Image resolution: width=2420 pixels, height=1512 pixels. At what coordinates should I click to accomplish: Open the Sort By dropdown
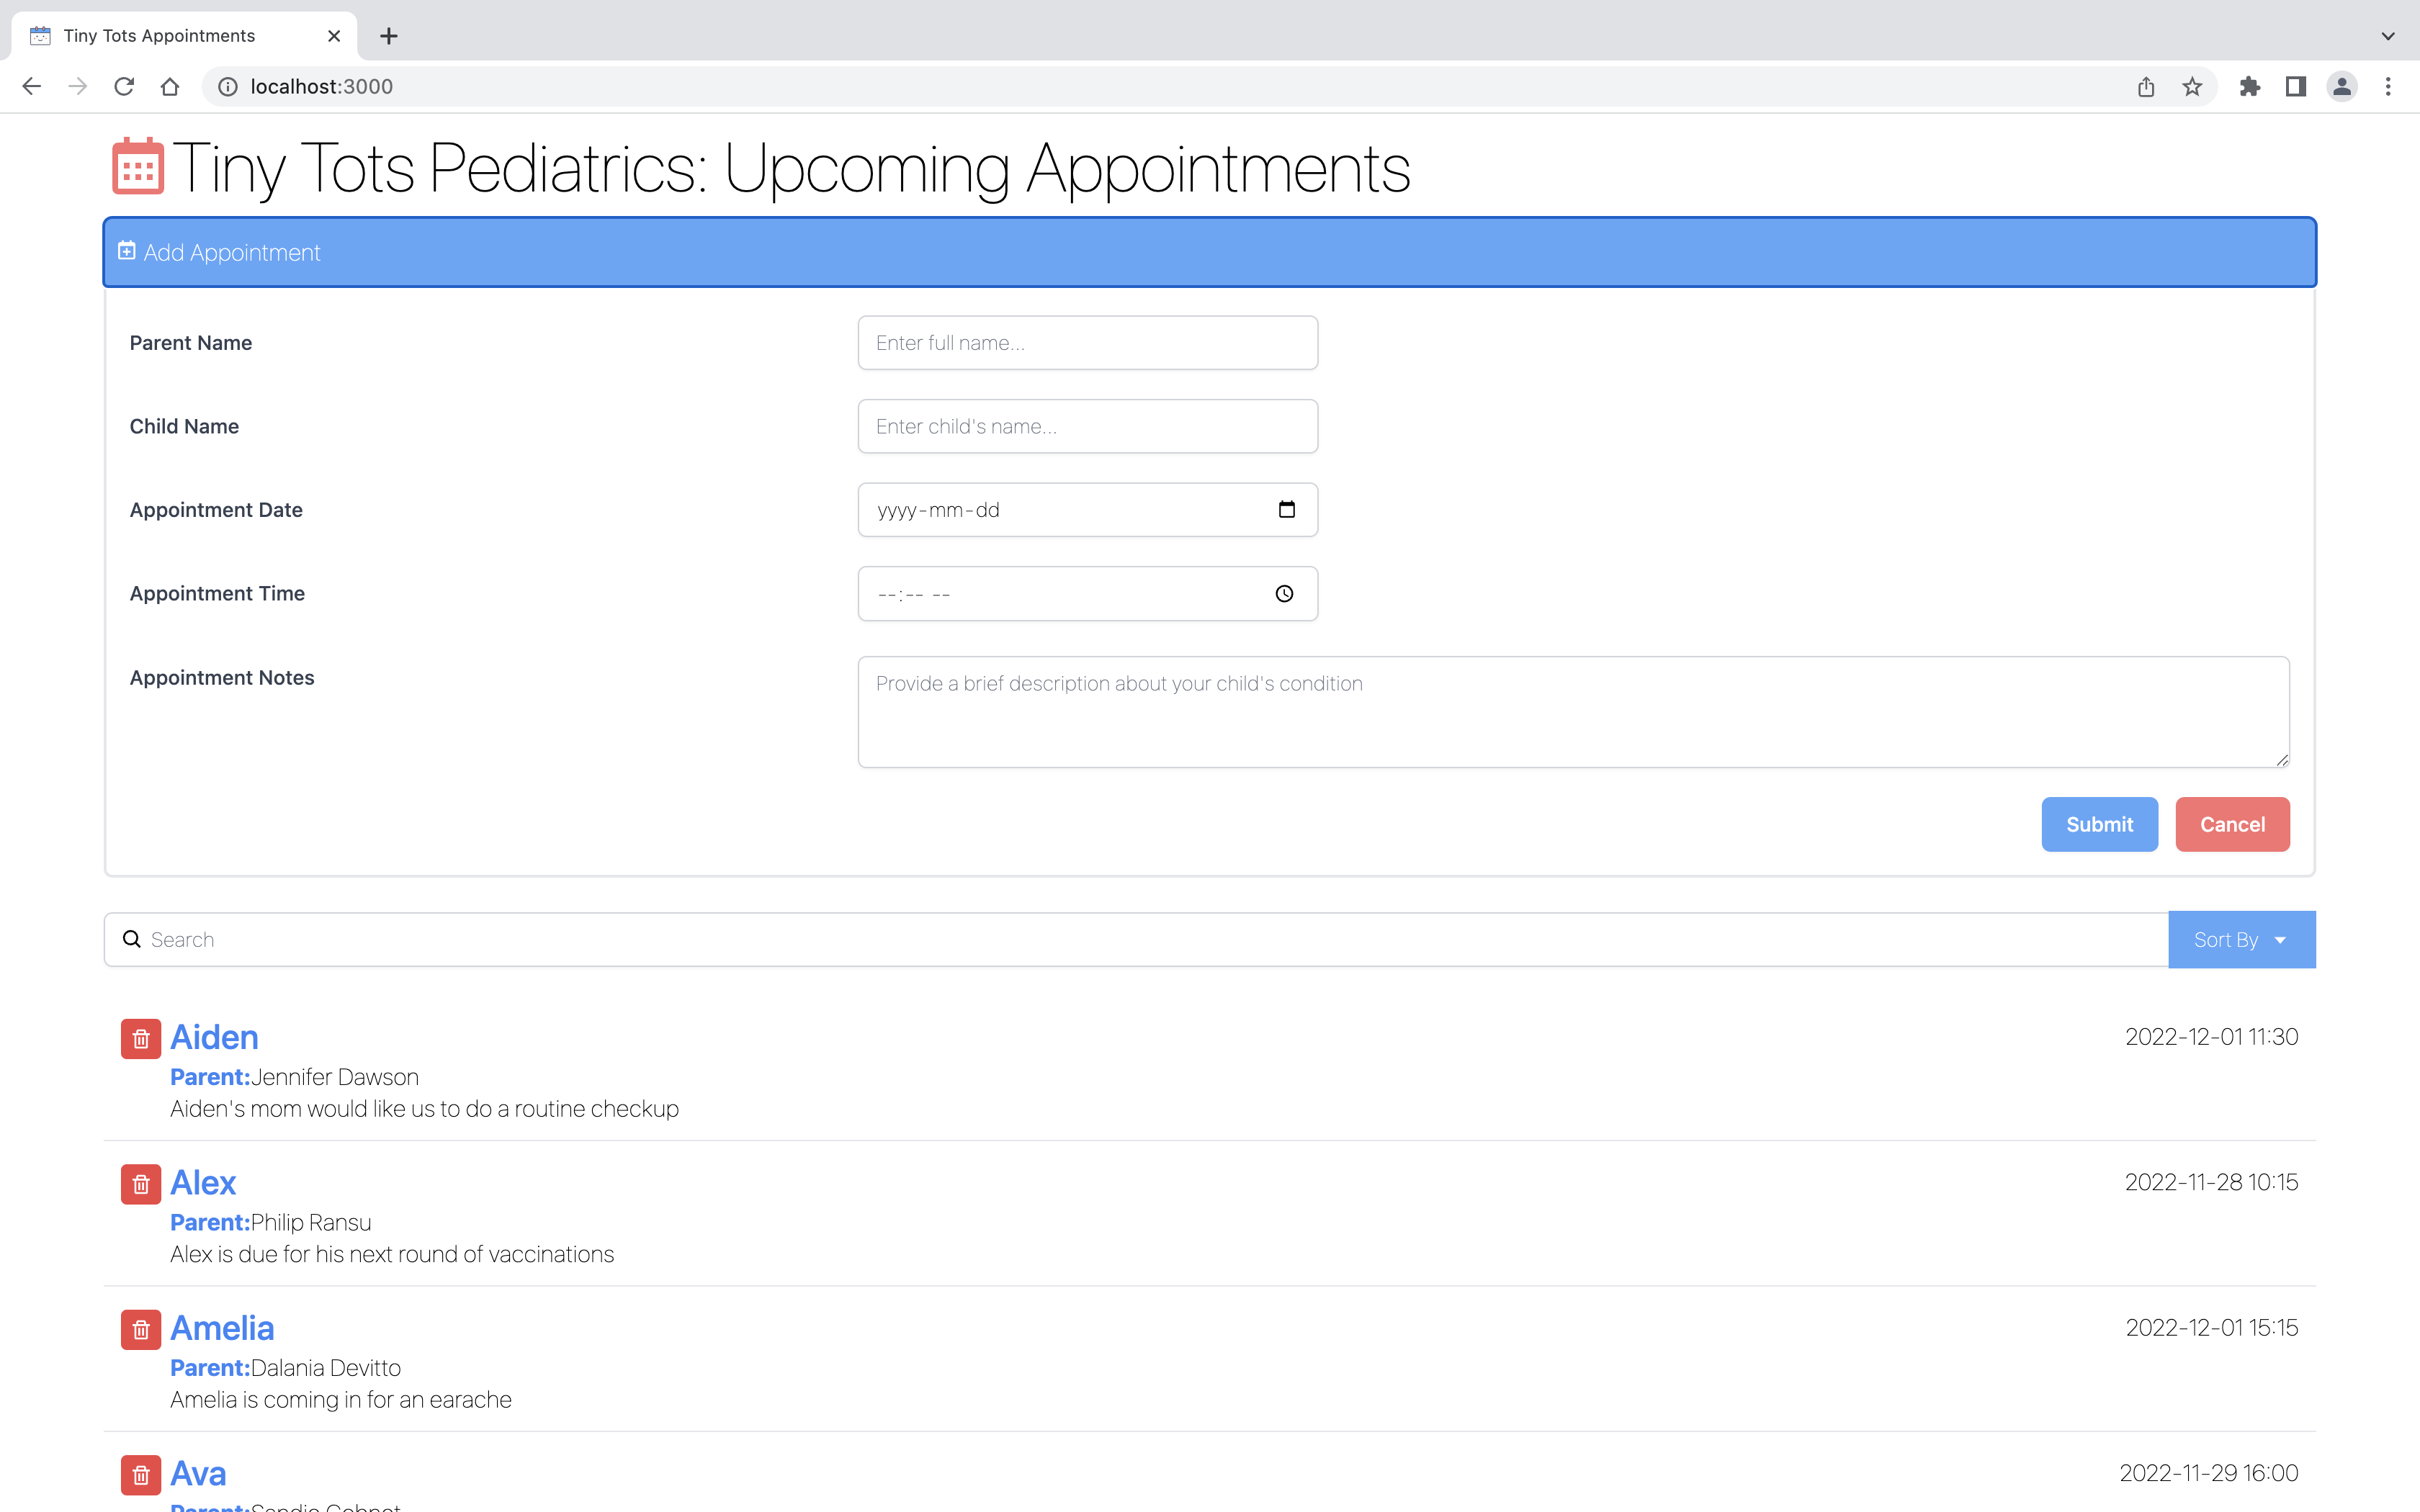(x=2241, y=940)
